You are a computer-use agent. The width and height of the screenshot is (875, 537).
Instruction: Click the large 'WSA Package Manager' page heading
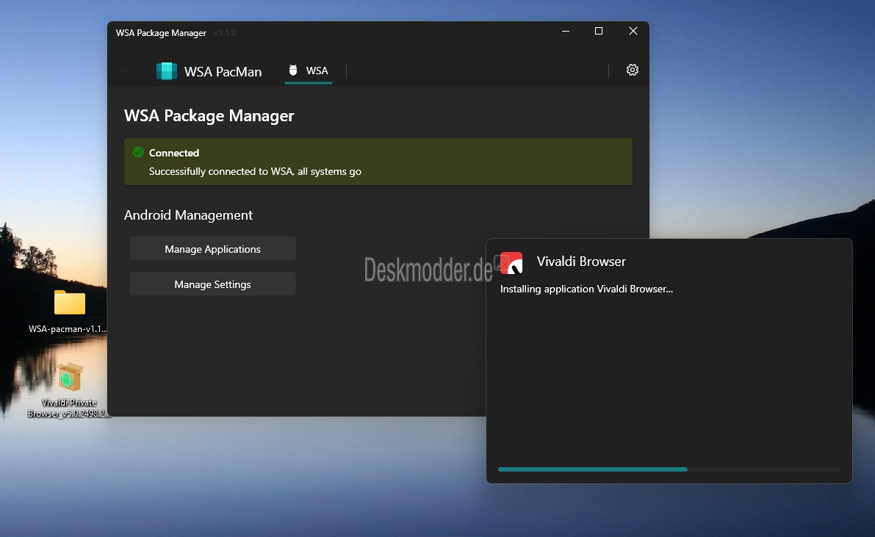point(209,116)
